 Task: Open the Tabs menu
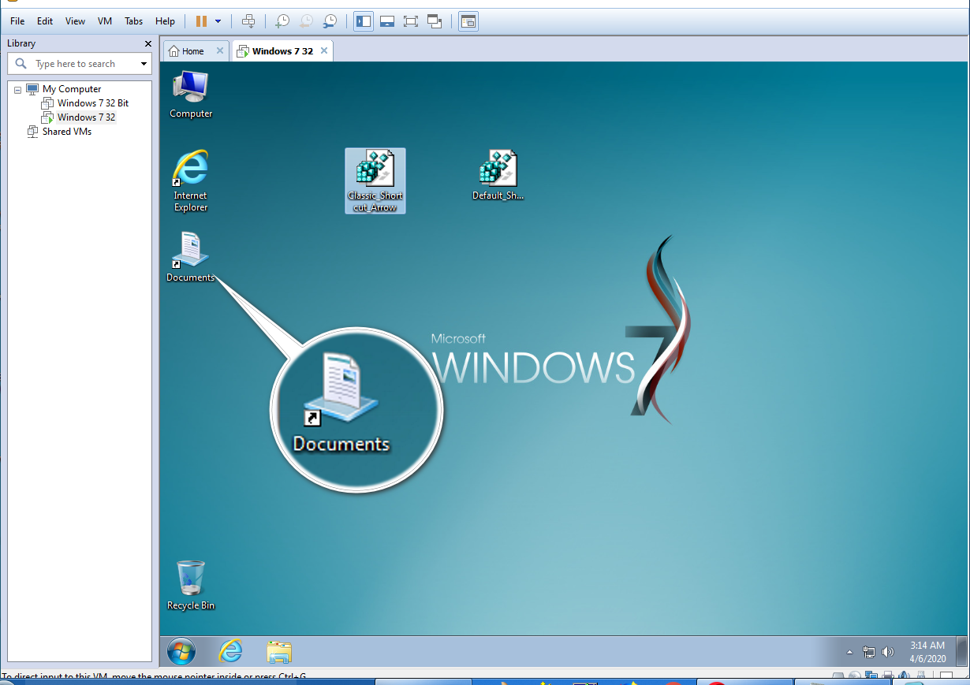(133, 21)
